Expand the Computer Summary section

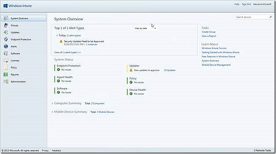tap(53, 103)
